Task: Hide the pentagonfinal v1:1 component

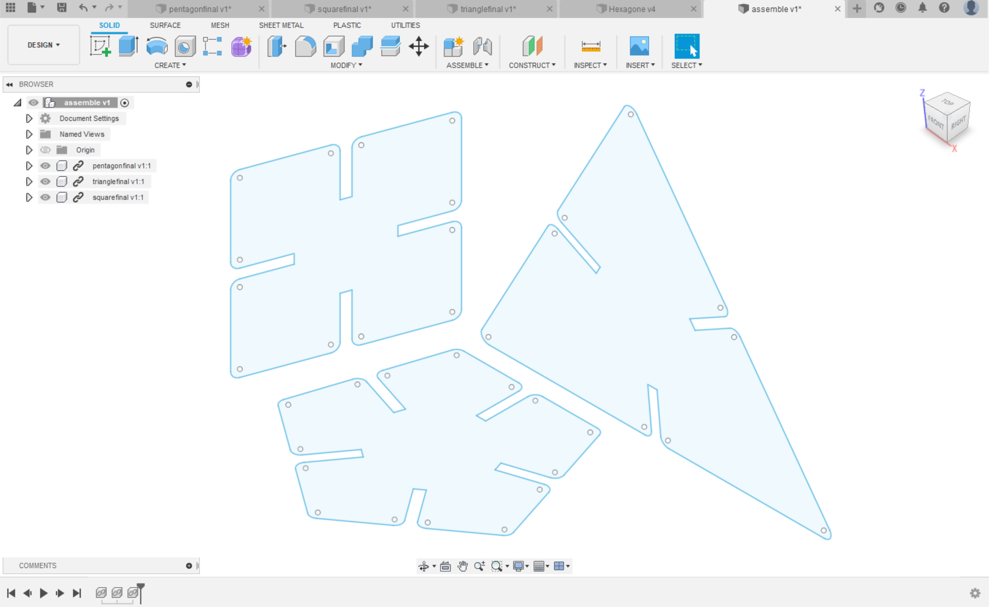Action: click(45, 166)
